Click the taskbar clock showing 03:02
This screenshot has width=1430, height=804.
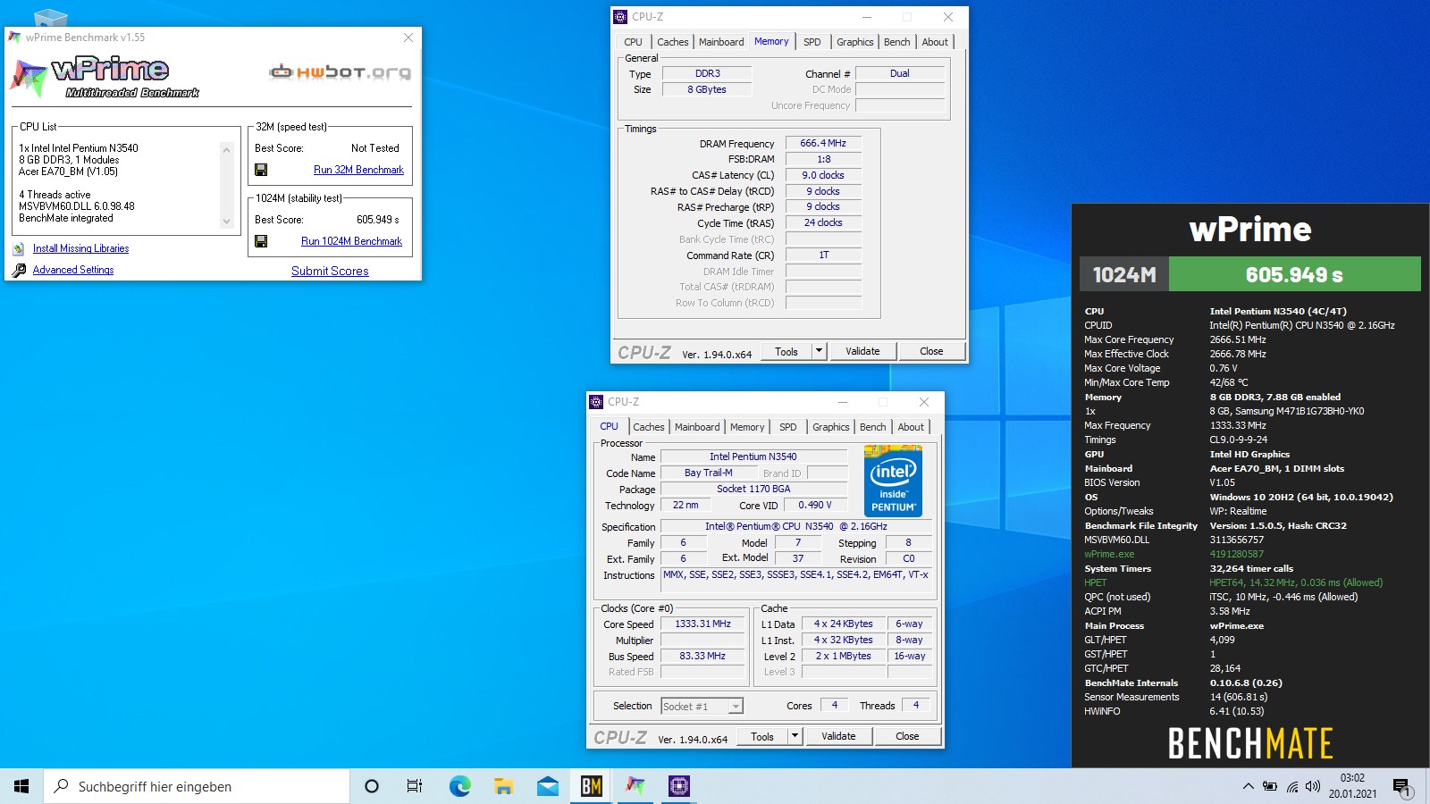1352,786
